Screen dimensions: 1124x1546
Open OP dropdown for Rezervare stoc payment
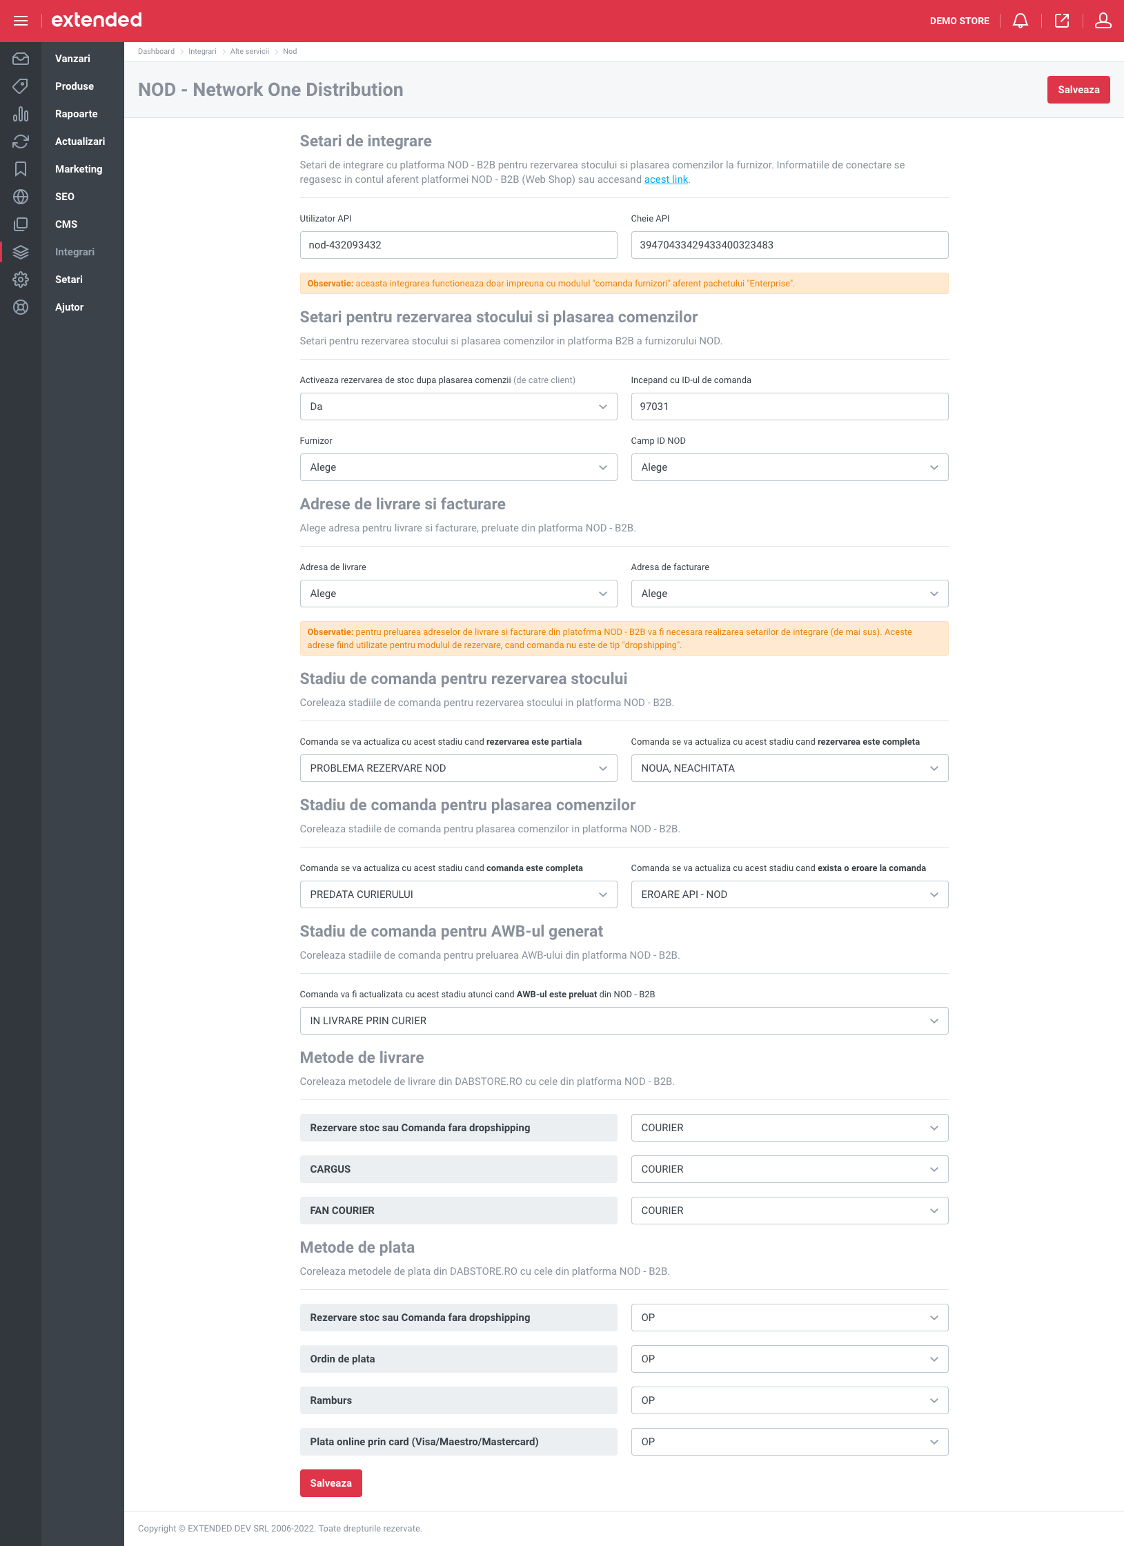click(789, 1318)
